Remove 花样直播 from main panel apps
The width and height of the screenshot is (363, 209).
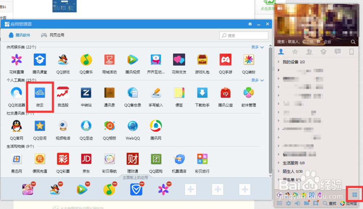(x=169, y=184)
